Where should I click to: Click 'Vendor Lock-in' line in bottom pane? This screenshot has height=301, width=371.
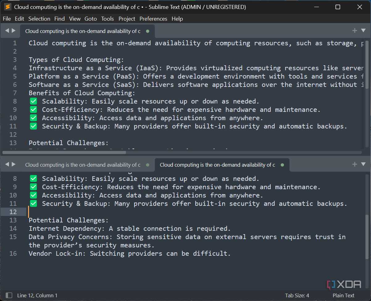click(x=130, y=253)
